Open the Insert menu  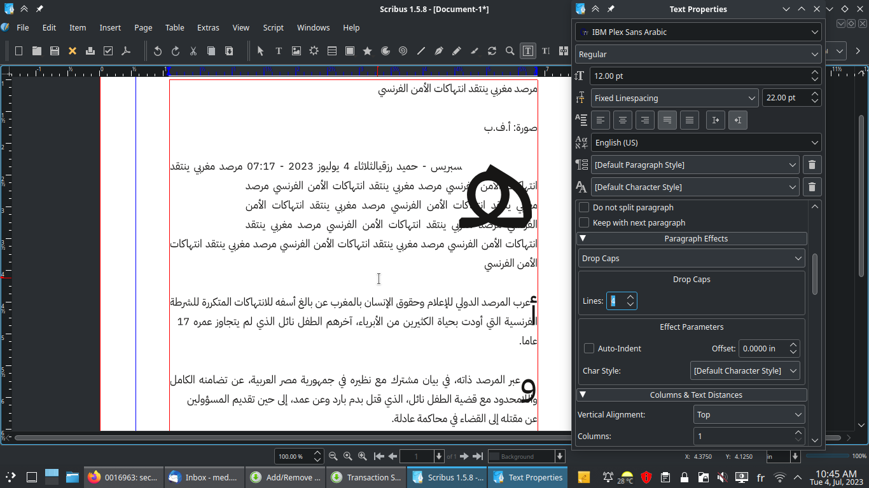tap(110, 28)
